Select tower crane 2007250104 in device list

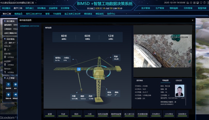29,26
